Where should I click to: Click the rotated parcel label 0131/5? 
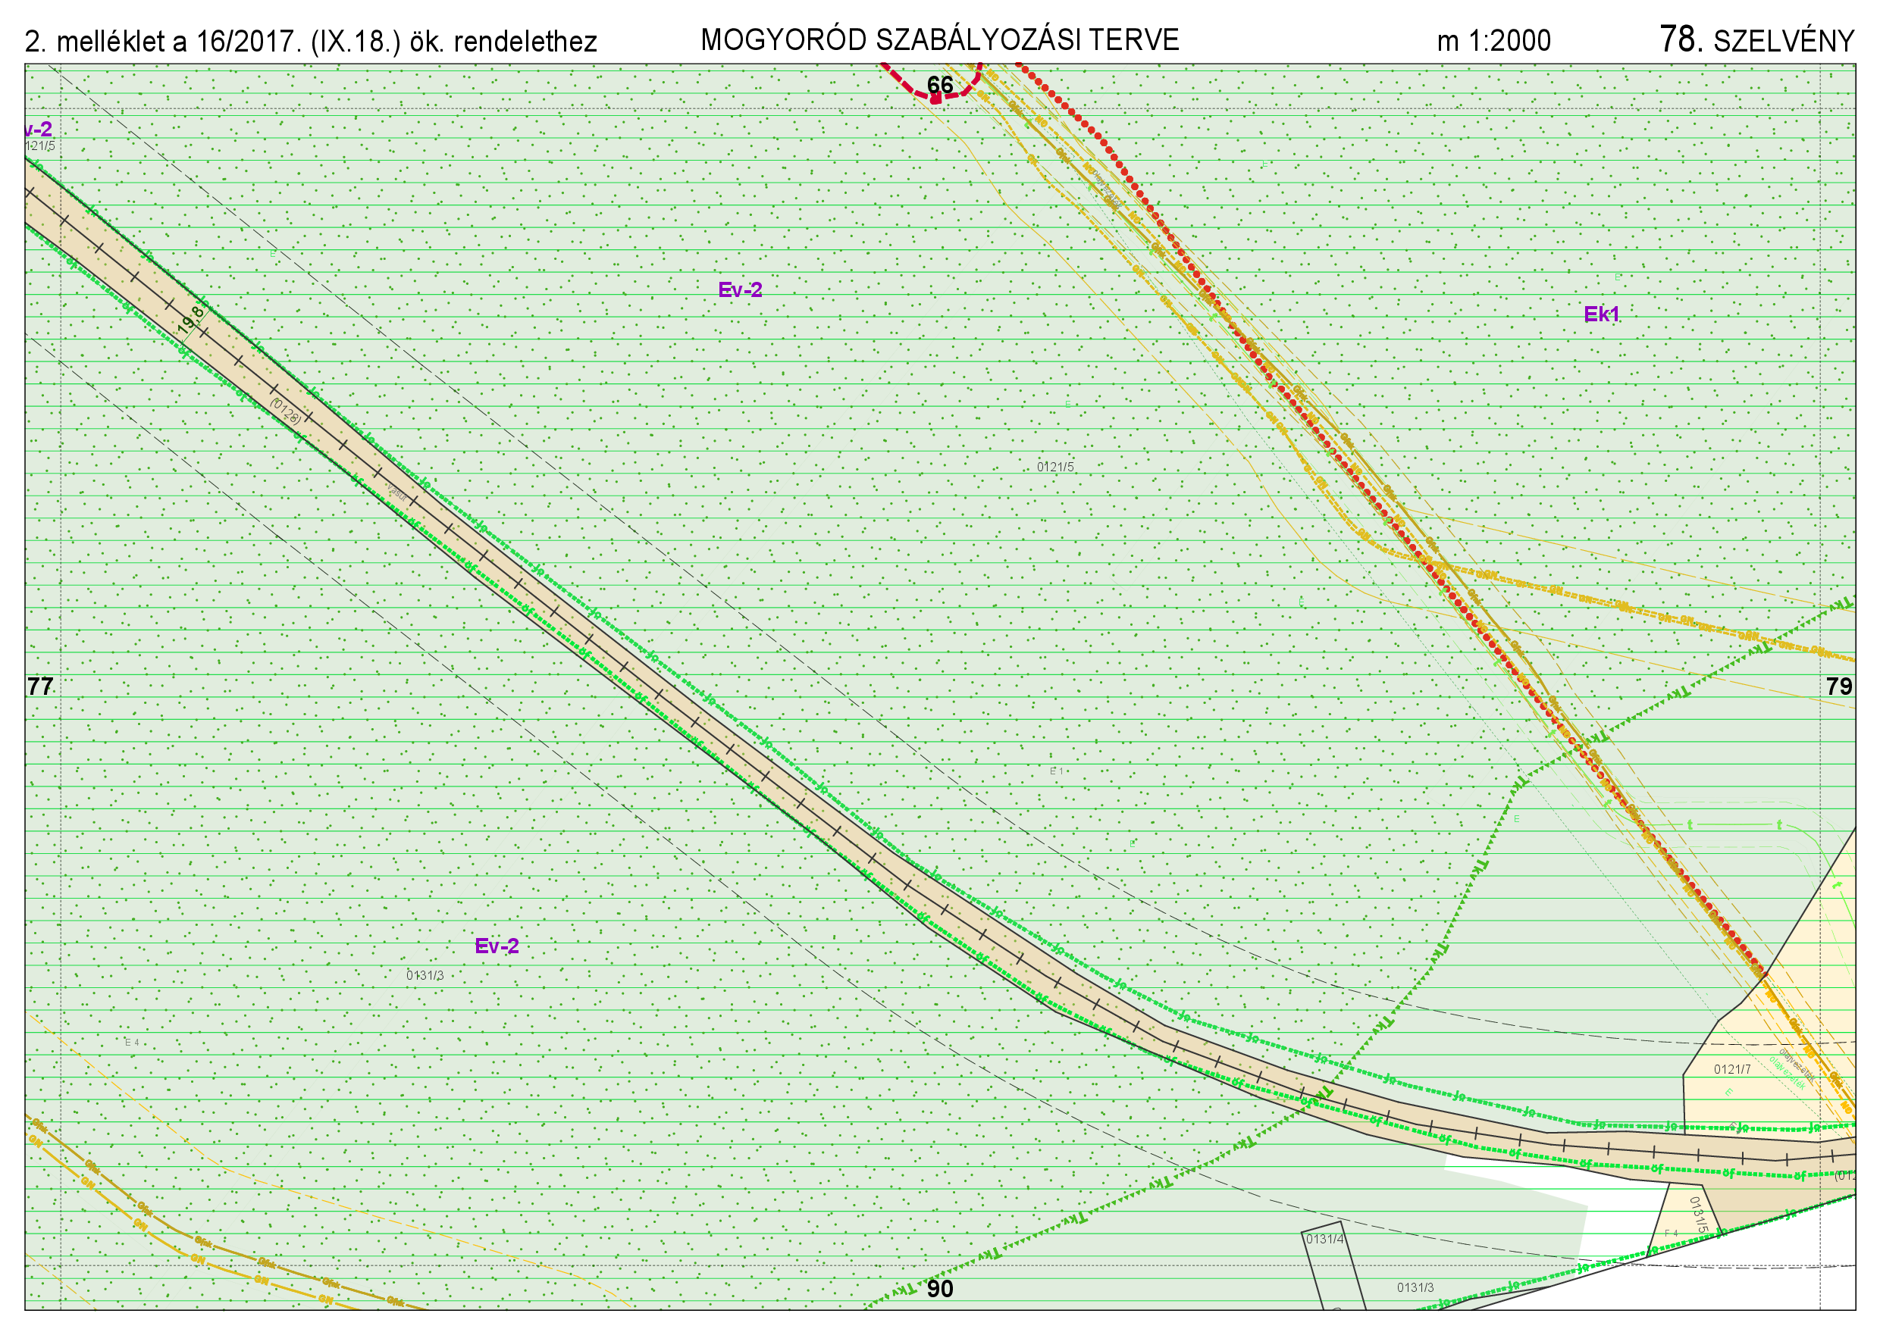[1699, 1215]
